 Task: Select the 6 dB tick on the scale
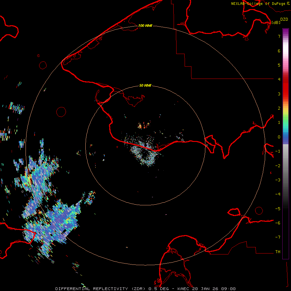pyautogui.click(x=279, y=51)
